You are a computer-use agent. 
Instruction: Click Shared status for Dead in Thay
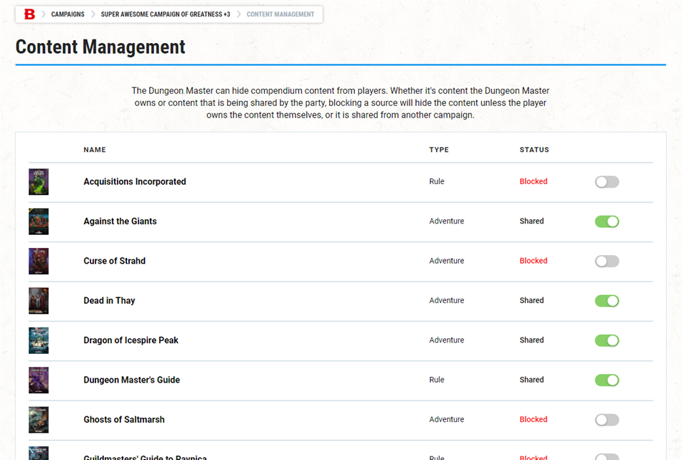[531, 300]
